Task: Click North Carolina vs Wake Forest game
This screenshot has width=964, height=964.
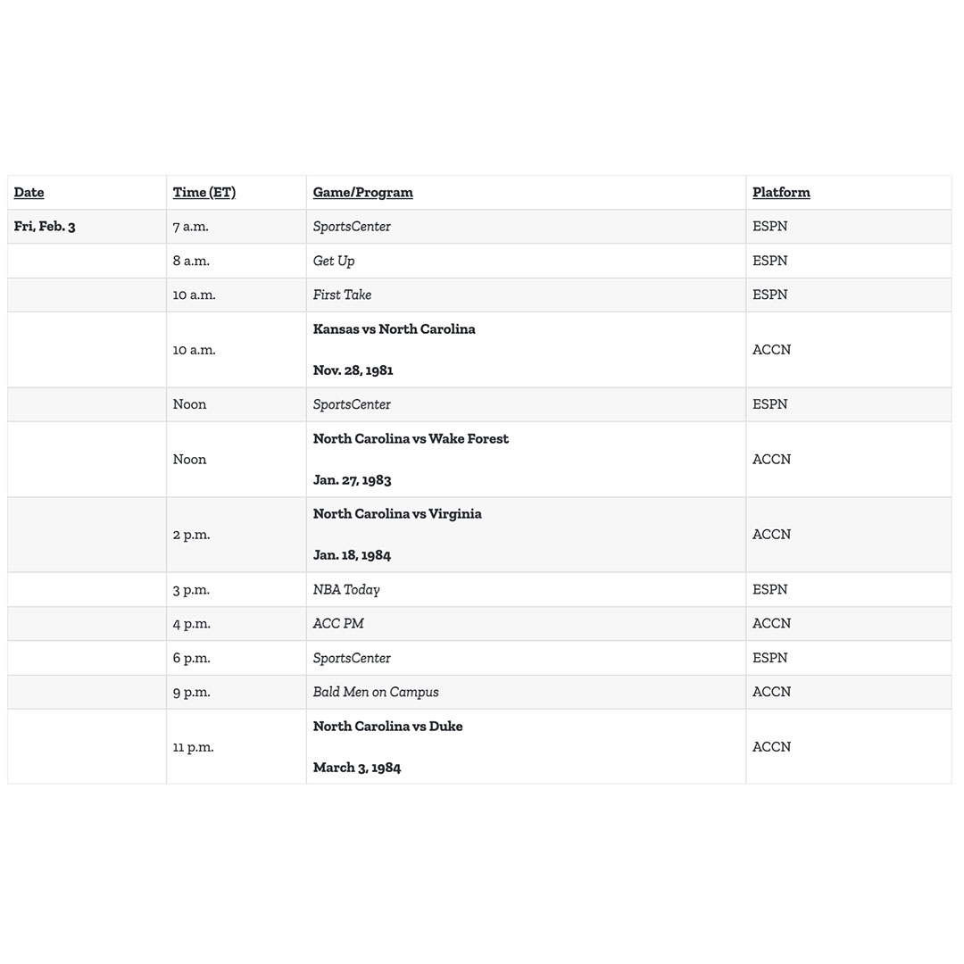Action: (411, 438)
